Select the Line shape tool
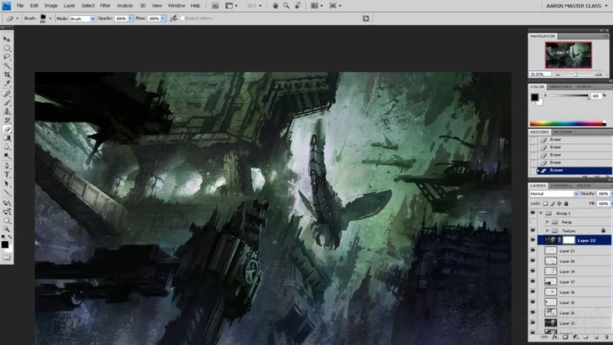The width and height of the screenshot is (613, 345). coord(7,193)
